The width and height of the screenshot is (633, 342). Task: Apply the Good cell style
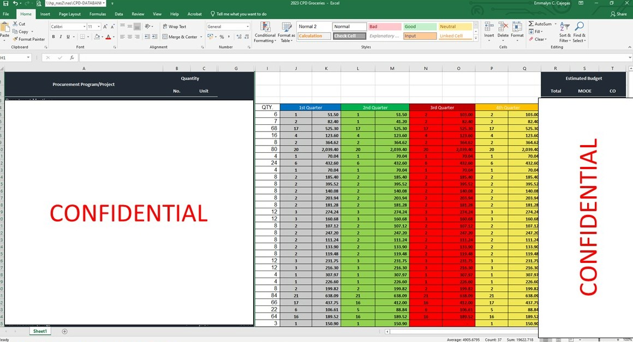[x=420, y=27]
